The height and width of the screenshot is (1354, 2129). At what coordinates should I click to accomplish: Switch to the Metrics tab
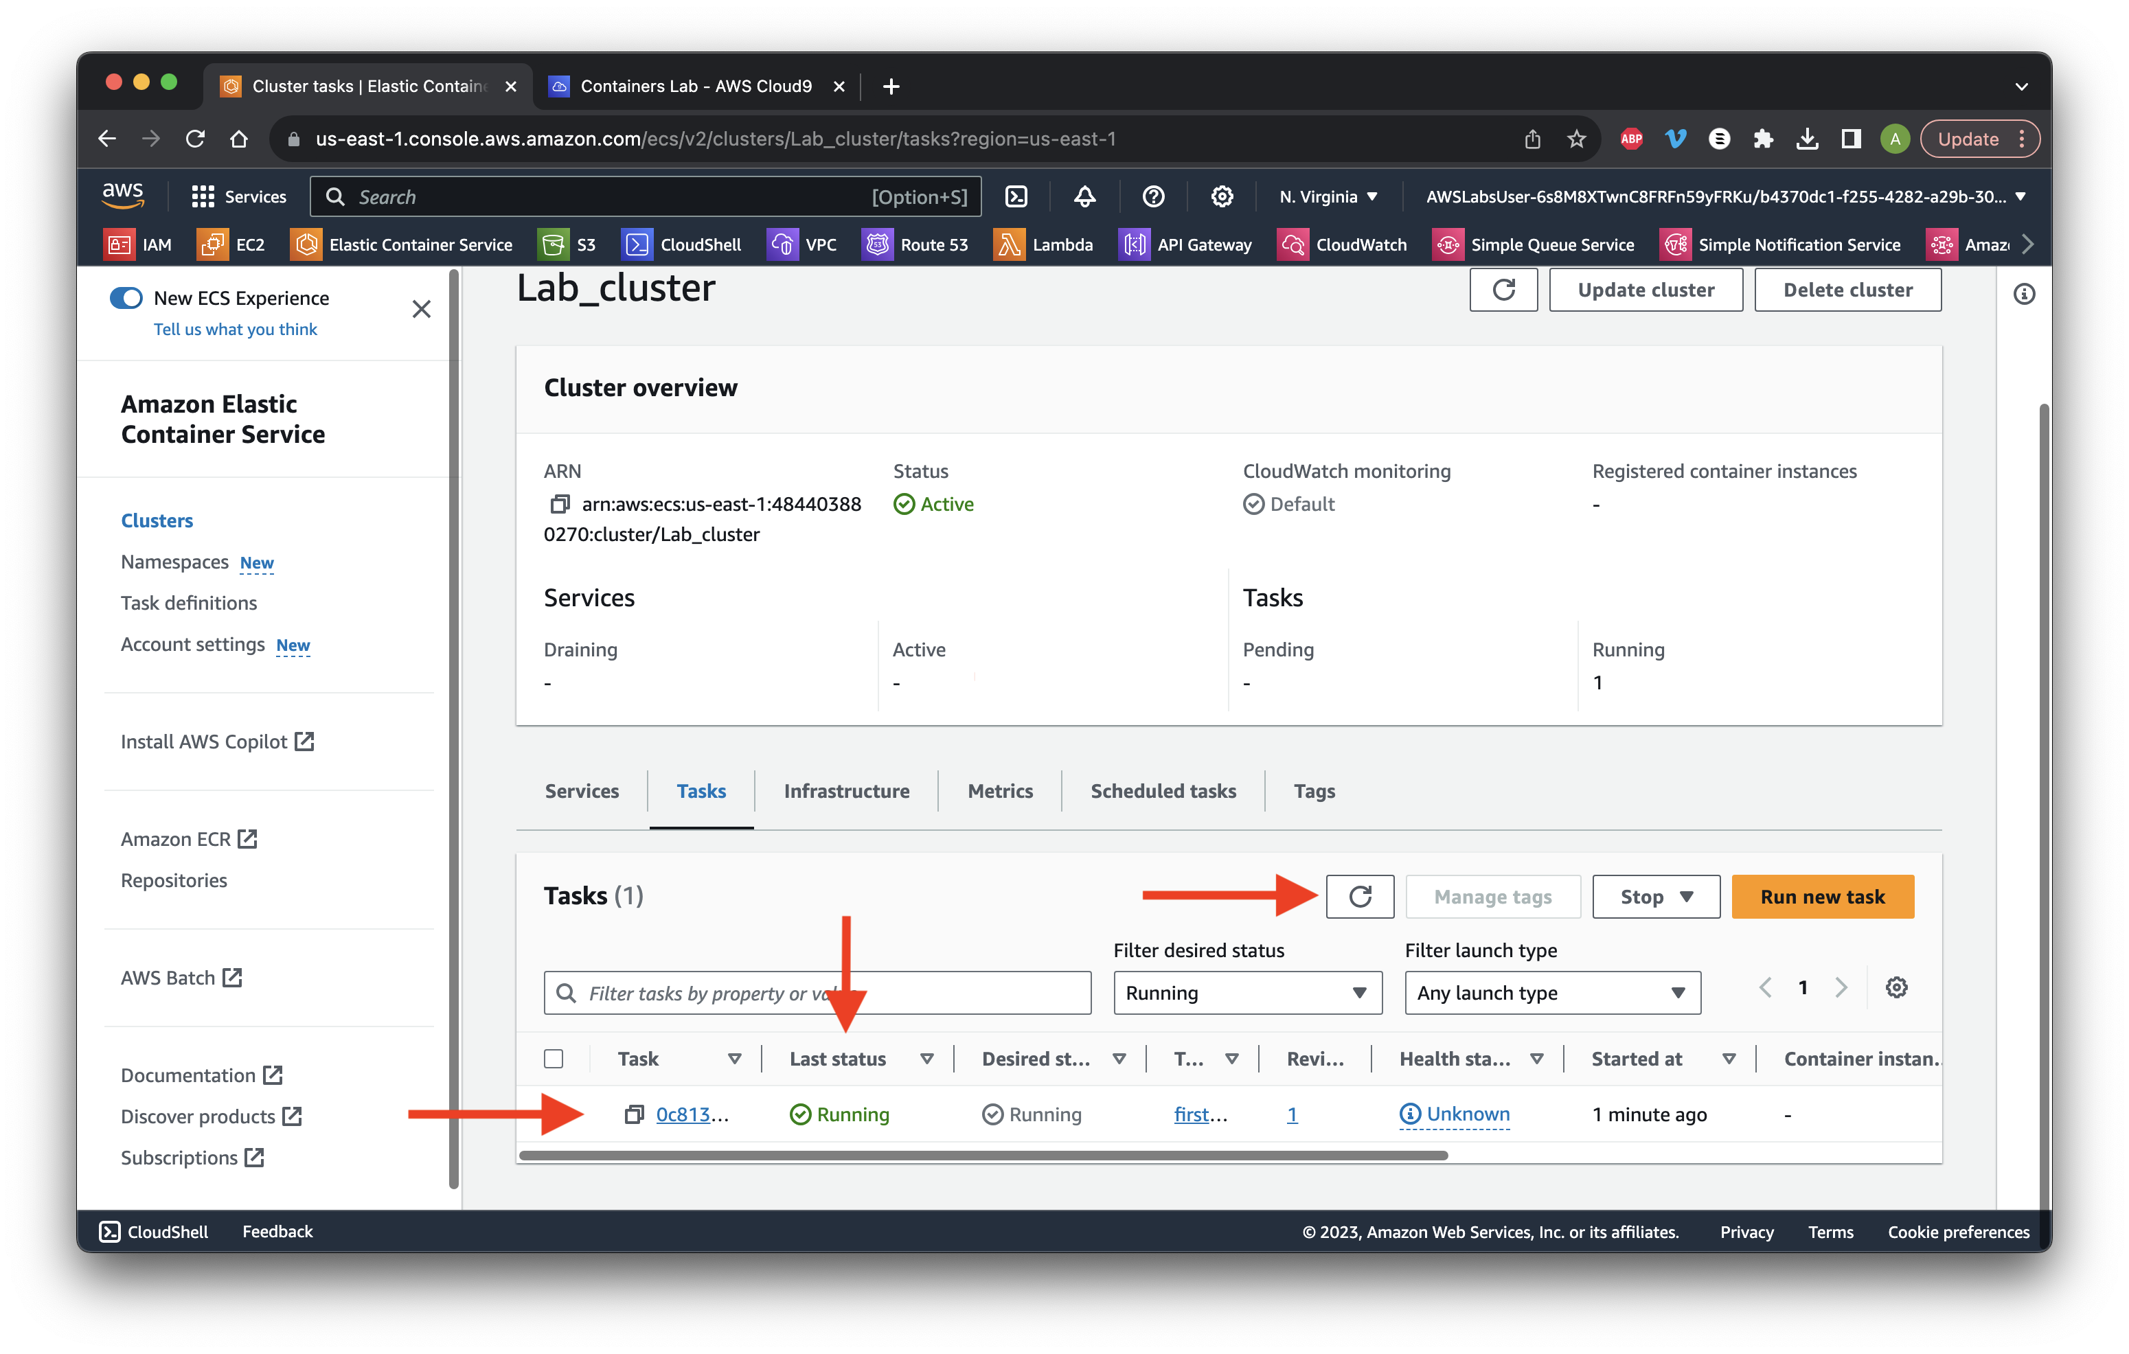pos(1000,791)
